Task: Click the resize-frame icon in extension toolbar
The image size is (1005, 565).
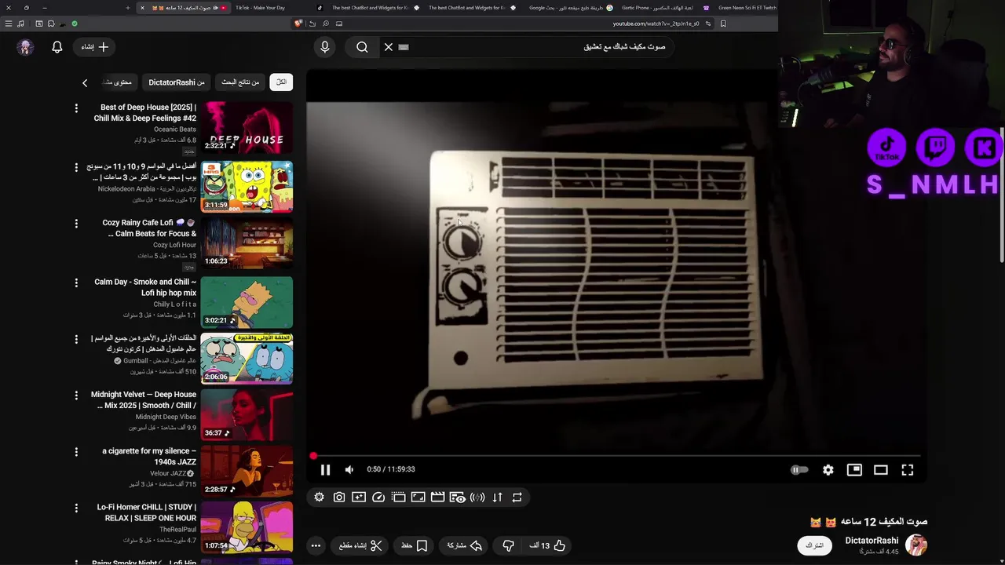Action: click(418, 497)
